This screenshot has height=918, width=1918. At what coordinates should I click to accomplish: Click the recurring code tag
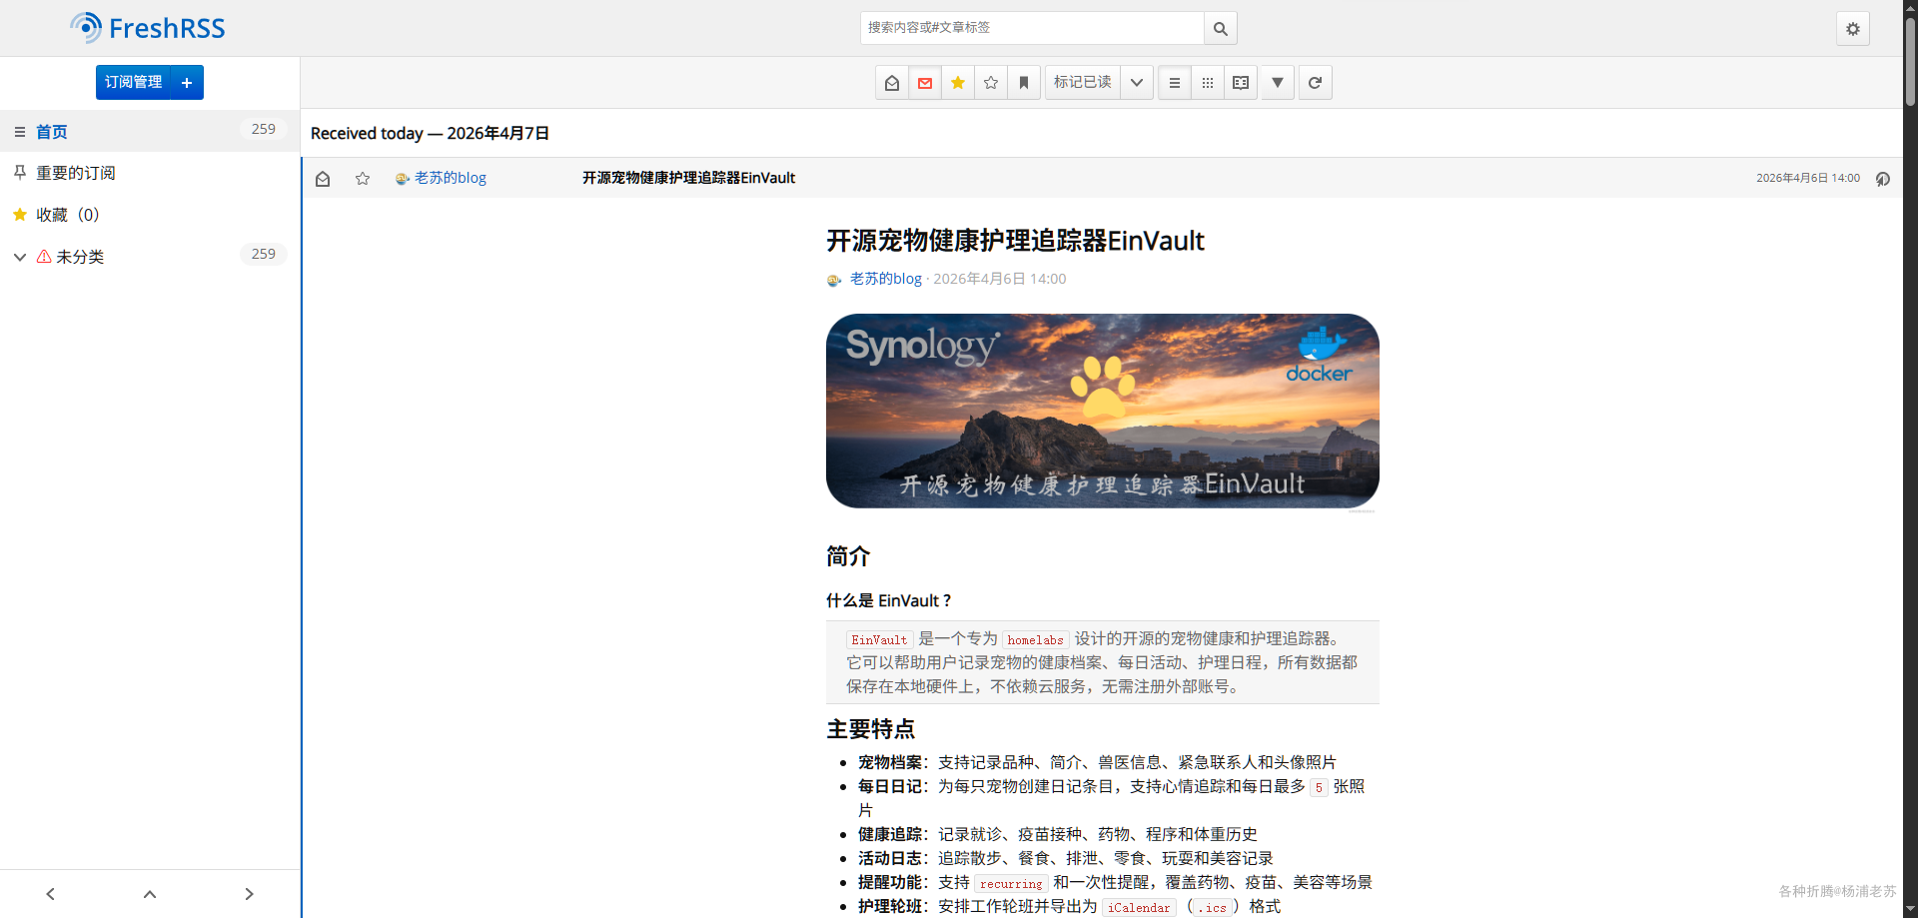point(1011,884)
